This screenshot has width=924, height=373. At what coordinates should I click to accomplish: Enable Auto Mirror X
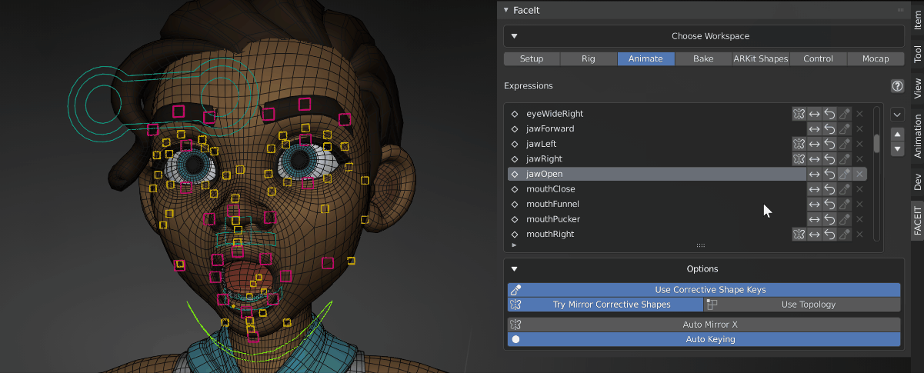point(703,325)
